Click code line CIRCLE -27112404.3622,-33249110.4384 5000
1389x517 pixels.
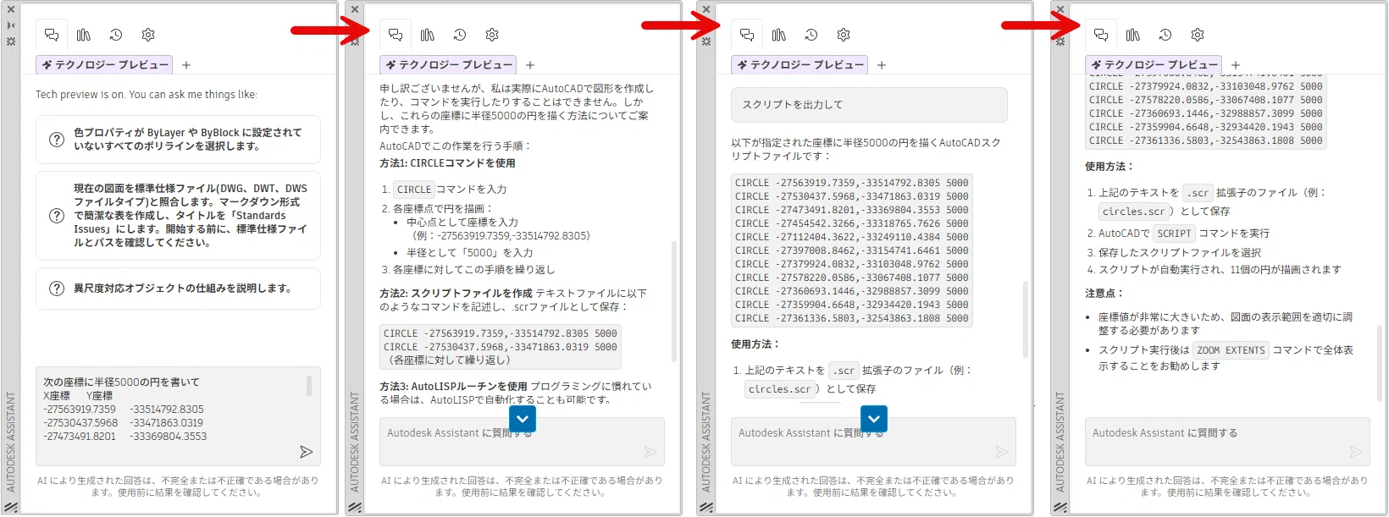pyautogui.click(x=851, y=237)
